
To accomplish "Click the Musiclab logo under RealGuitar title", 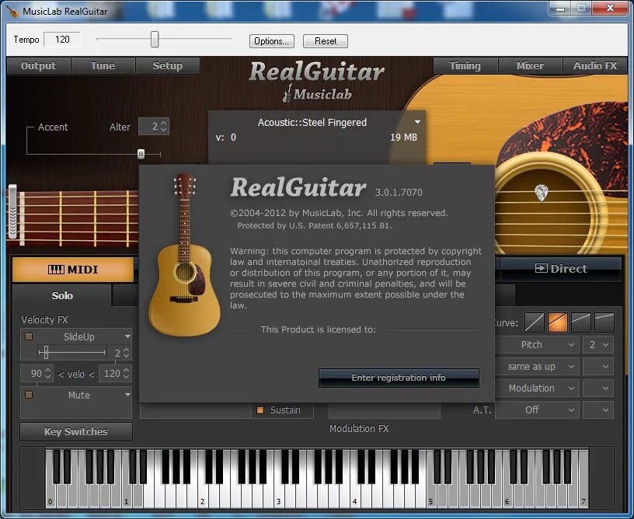I will 317,94.
